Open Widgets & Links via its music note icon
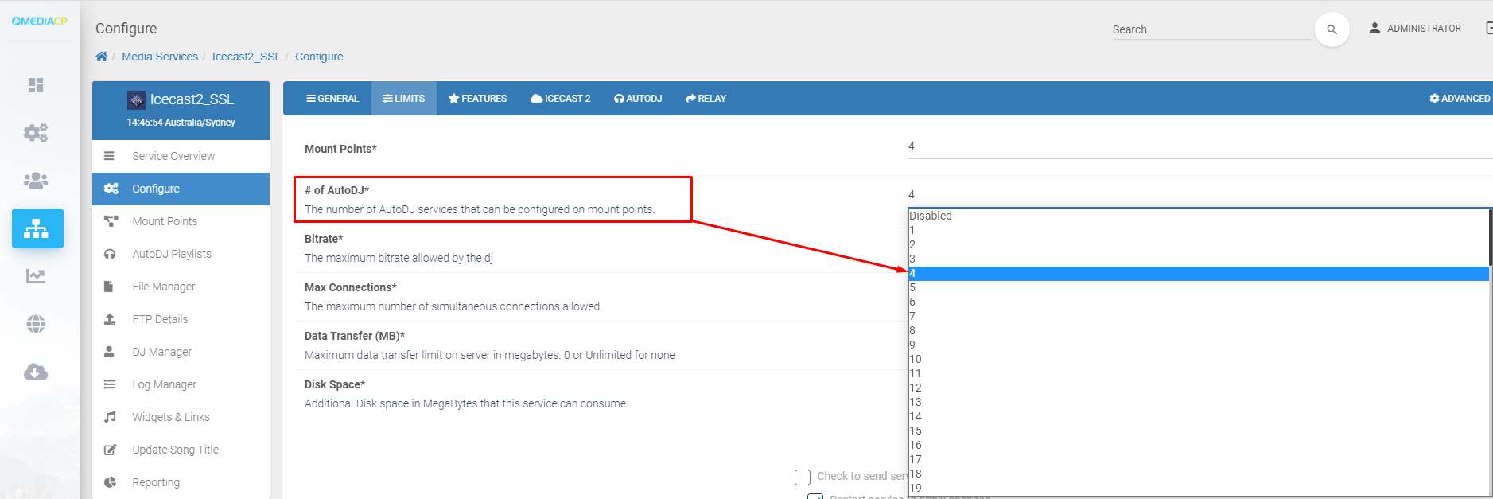Screen dimensions: 1493x499 110,417
